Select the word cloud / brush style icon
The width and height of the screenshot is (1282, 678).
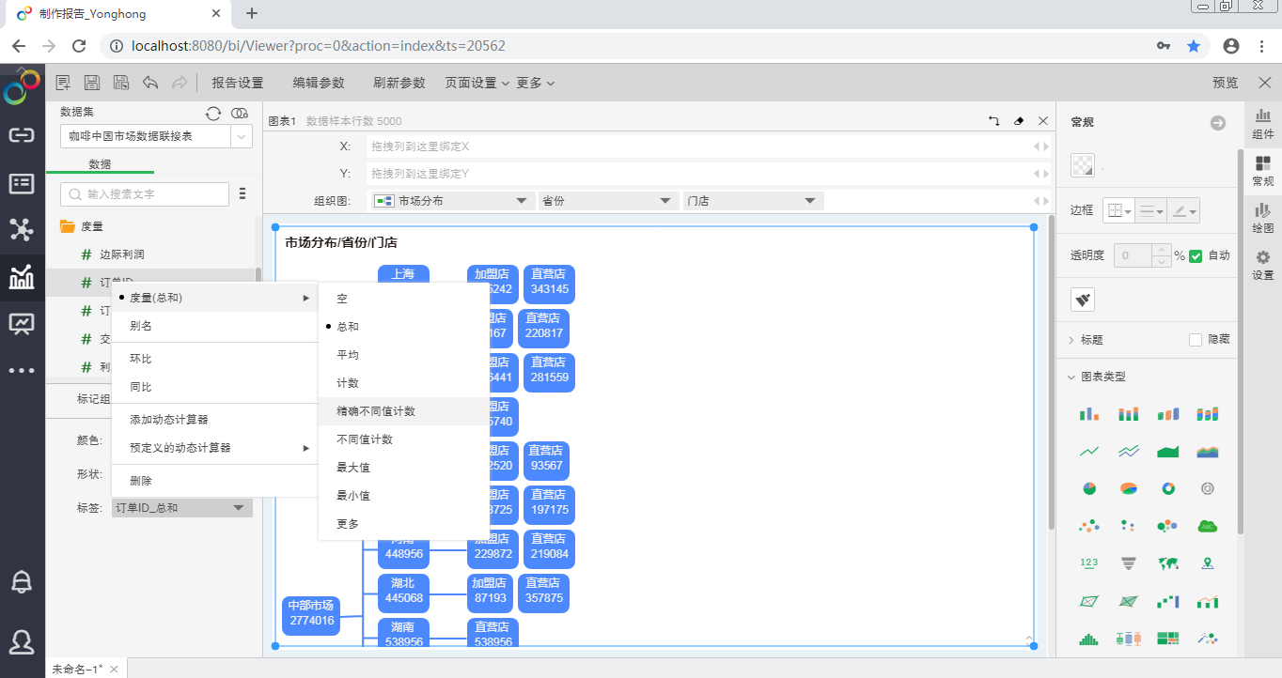(1082, 300)
